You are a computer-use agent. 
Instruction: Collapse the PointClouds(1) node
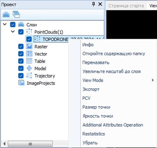pyautogui.click(x=13, y=32)
